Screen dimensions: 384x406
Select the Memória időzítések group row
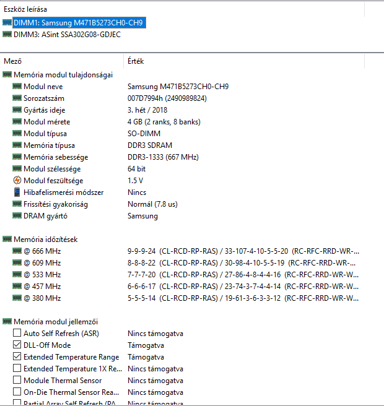tap(46, 240)
